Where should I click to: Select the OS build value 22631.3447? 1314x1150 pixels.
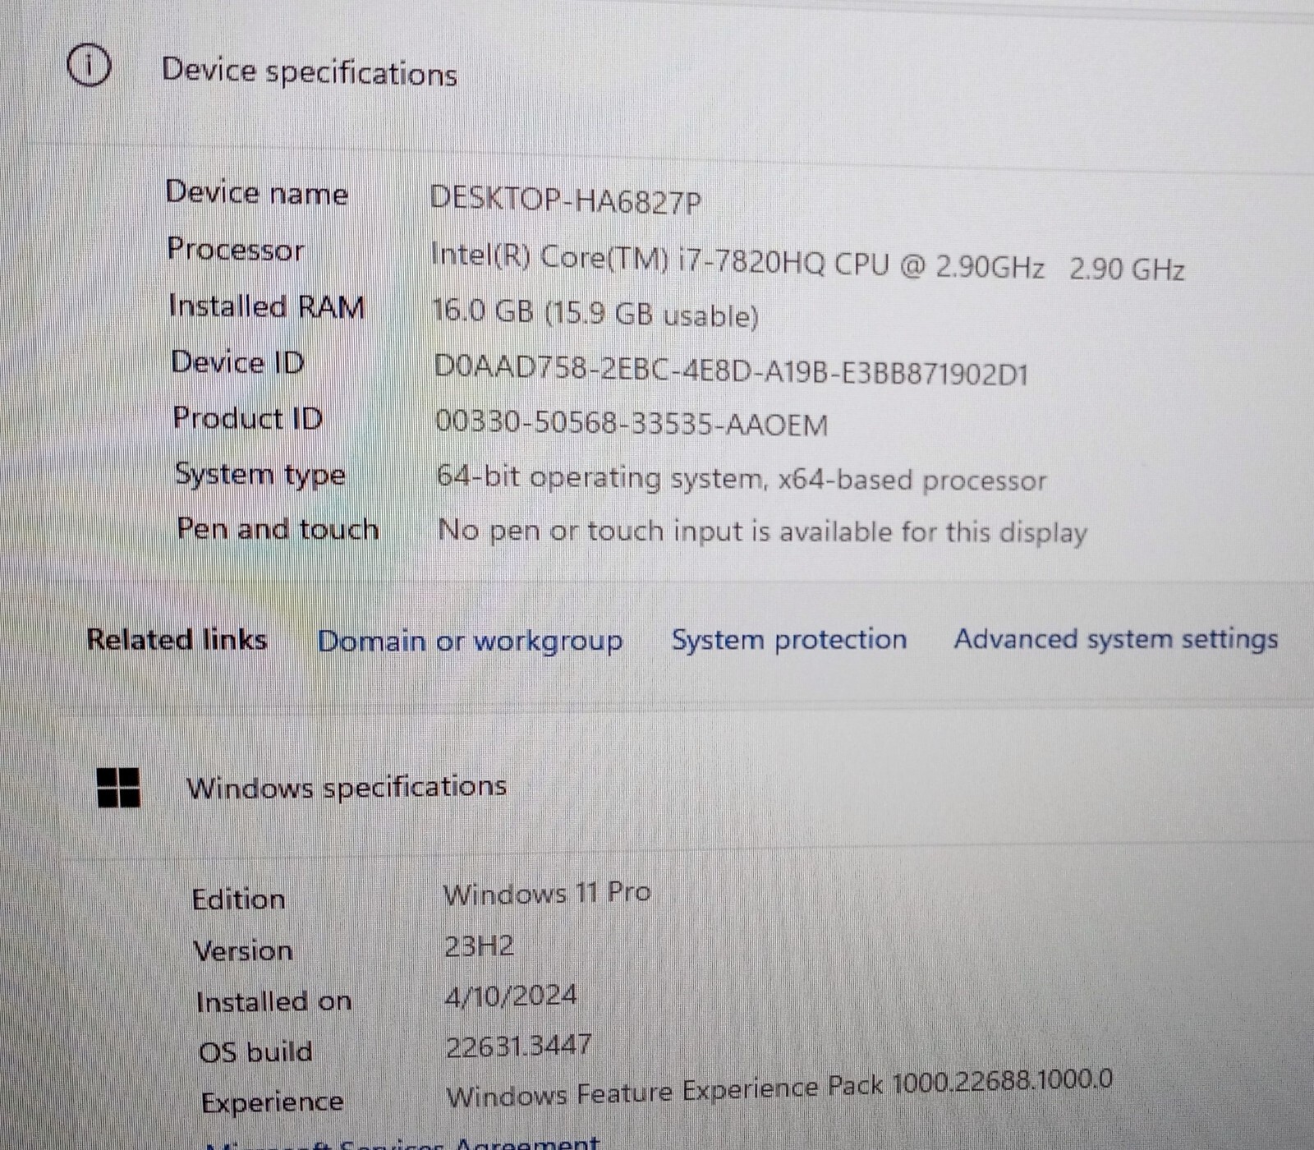click(518, 1046)
